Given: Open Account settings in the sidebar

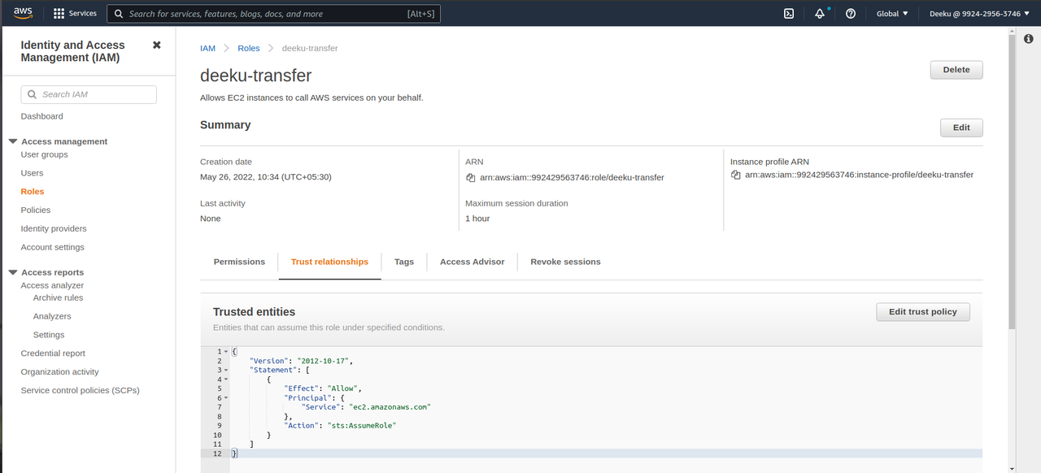Looking at the screenshot, I should tap(53, 247).
